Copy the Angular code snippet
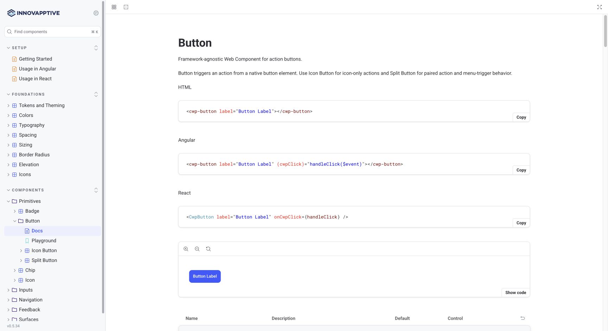This screenshot has width=608, height=331. click(x=521, y=170)
